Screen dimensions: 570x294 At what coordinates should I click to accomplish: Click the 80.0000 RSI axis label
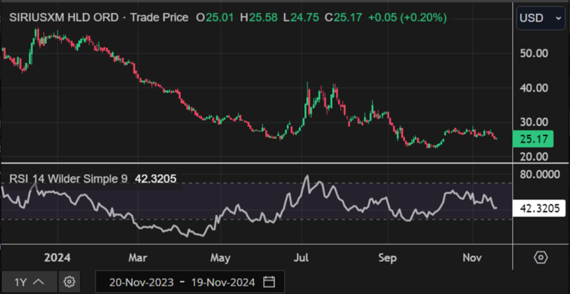click(x=540, y=175)
